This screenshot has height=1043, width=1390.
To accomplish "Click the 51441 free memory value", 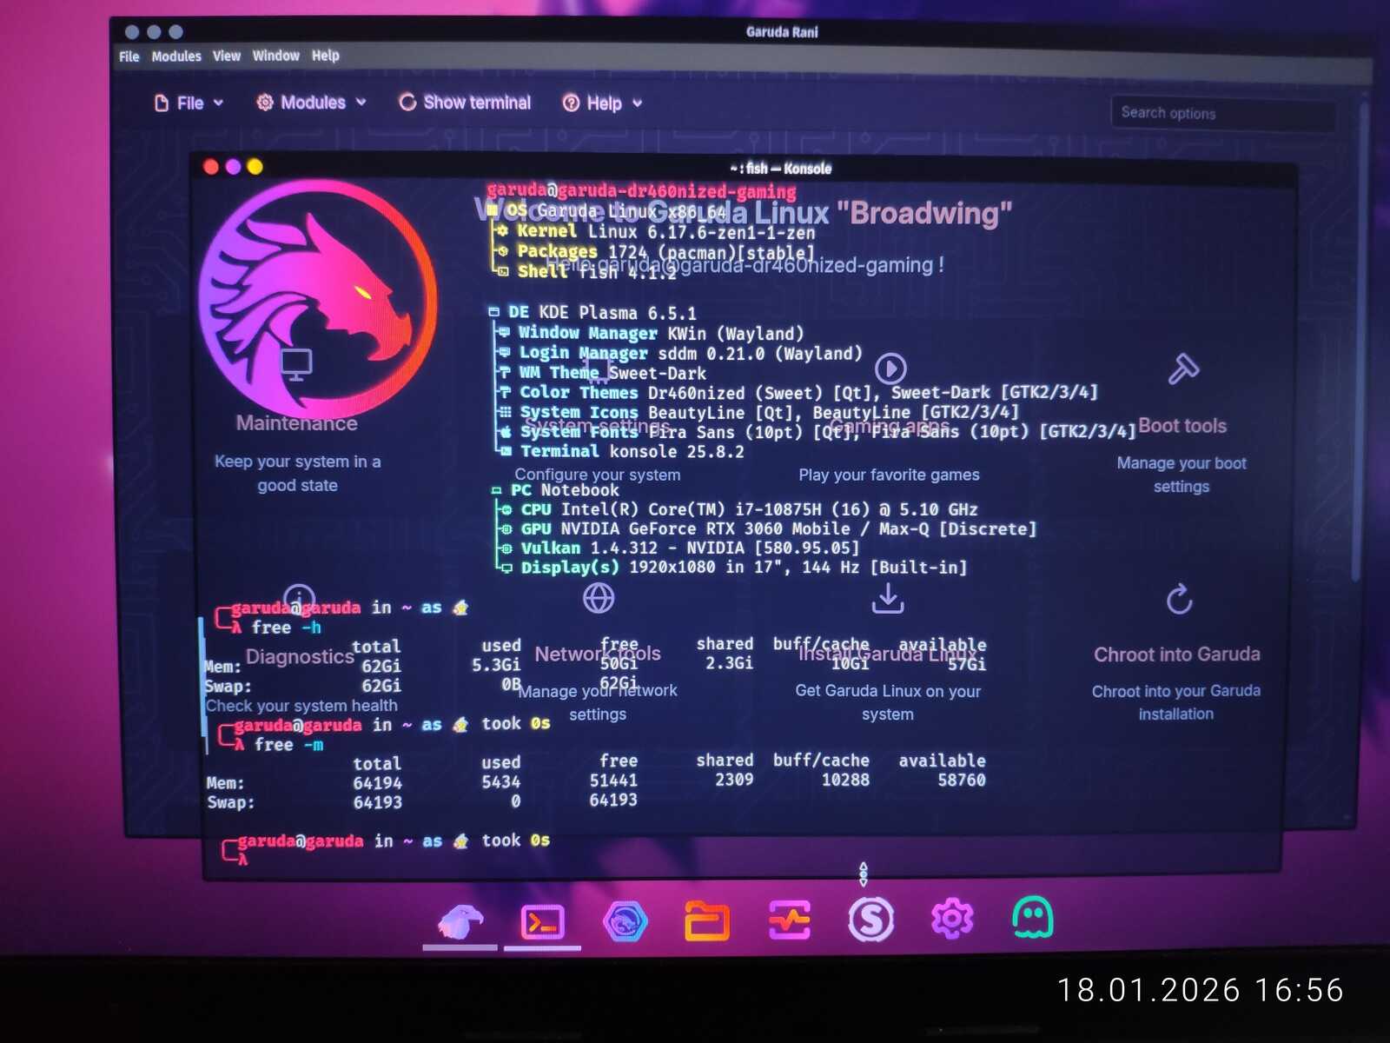I will 613,781.
